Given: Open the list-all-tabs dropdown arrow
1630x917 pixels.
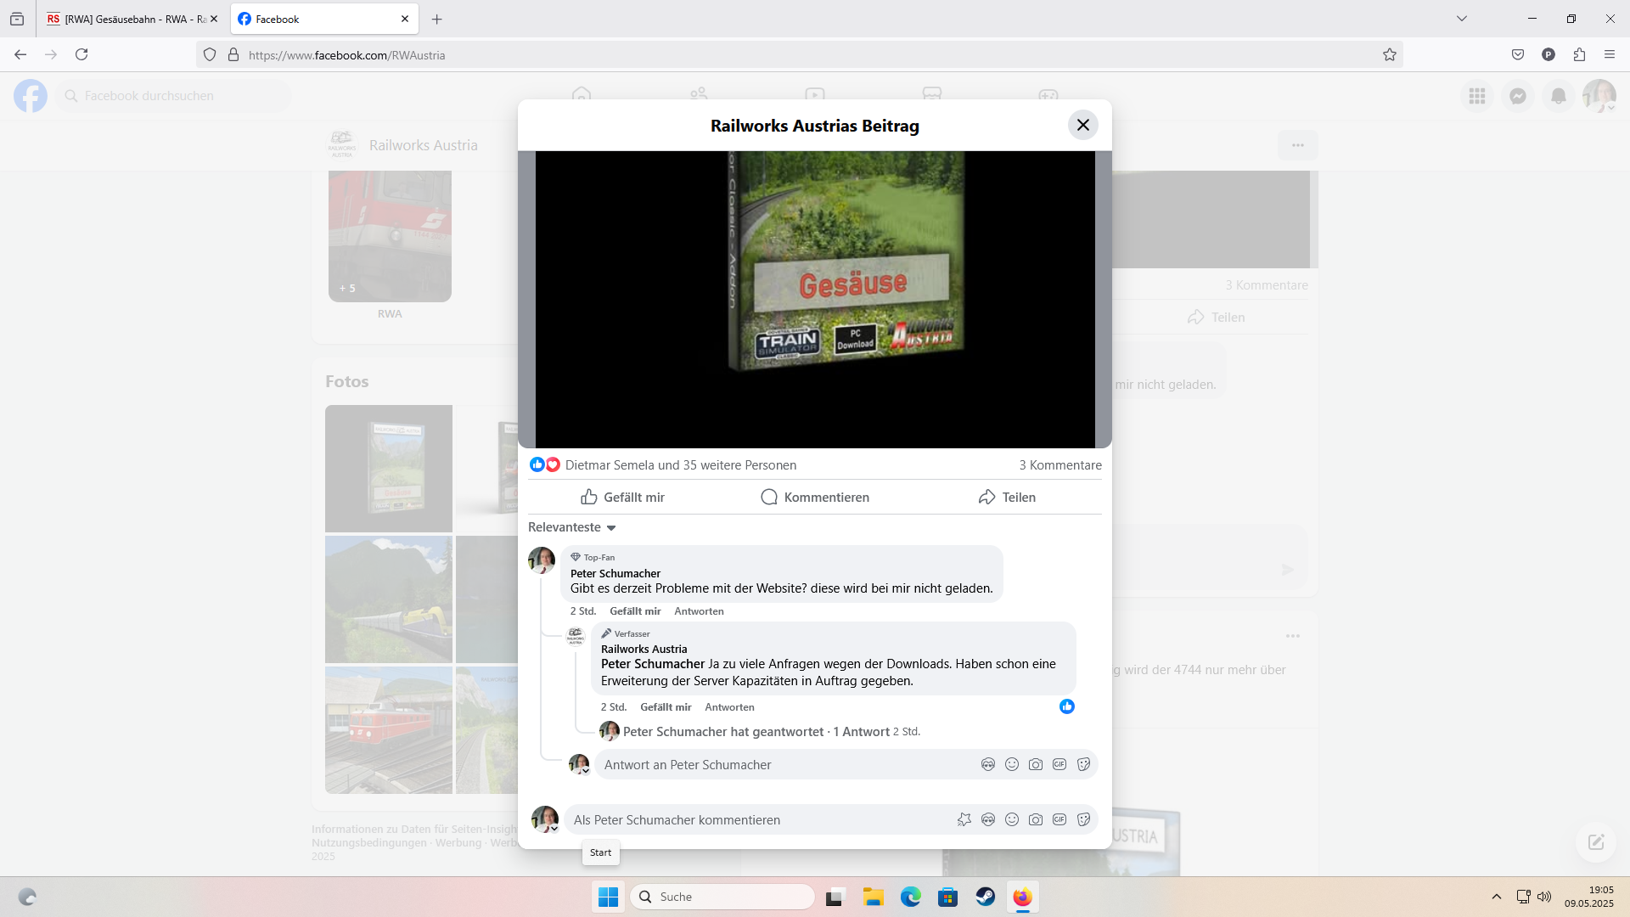Looking at the screenshot, I should [x=1462, y=19].
